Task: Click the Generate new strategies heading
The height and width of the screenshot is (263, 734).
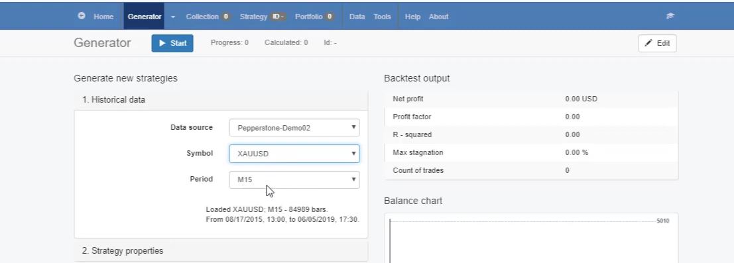Action: [125, 78]
